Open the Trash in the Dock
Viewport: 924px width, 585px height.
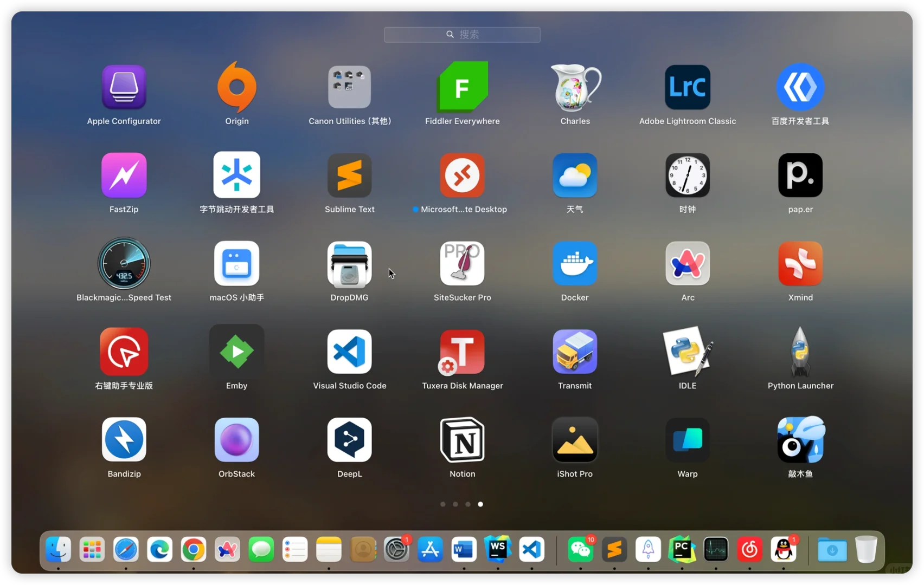(x=866, y=550)
